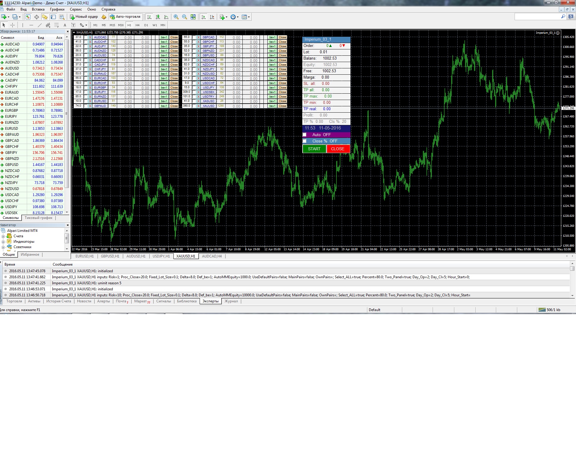Click the Close button in XAUUSD row
The width and height of the screenshot is (576, 471).
coord(282,106)
